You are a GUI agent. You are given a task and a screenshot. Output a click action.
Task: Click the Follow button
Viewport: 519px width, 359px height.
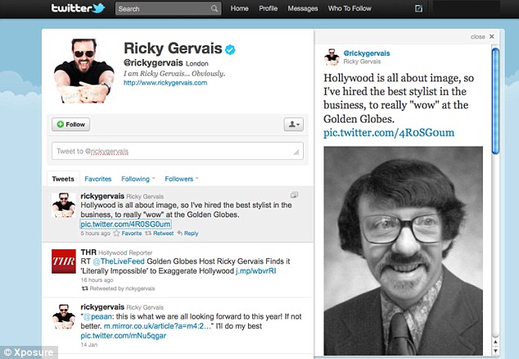click(71, 125)
